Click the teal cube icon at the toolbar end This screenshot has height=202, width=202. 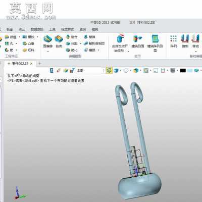click(196, 70)
